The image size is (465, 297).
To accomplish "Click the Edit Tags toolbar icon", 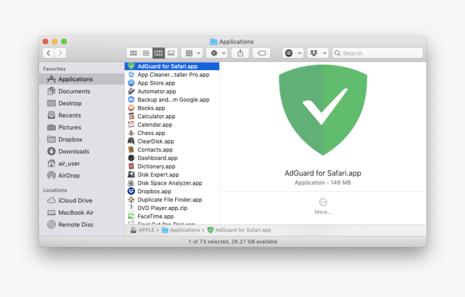I will [x=261, y=53].
